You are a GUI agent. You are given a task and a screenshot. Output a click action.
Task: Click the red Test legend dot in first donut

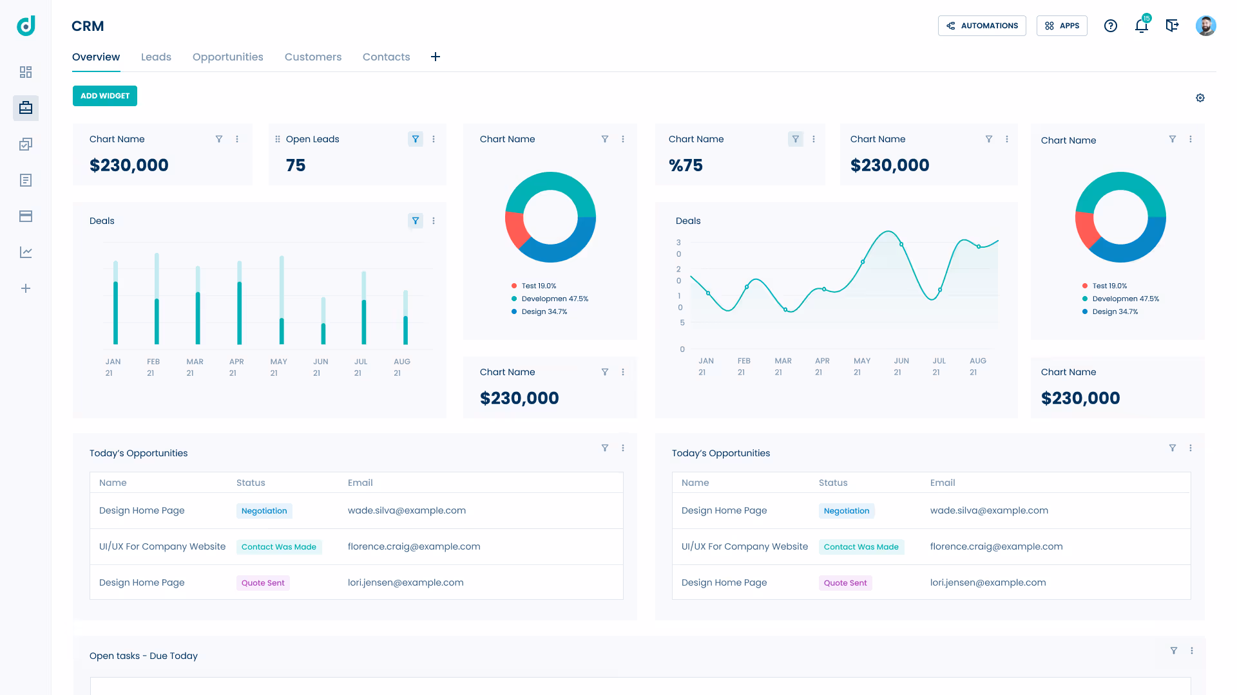click(x=514, y=286)
